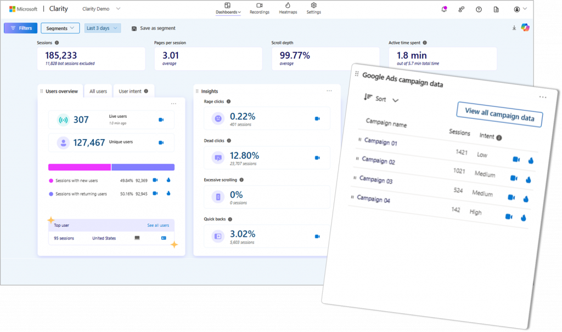This screenshot has height=332, width=562.
Task: Click the 185,233 sessions value
Action: [x=61, y=55]
